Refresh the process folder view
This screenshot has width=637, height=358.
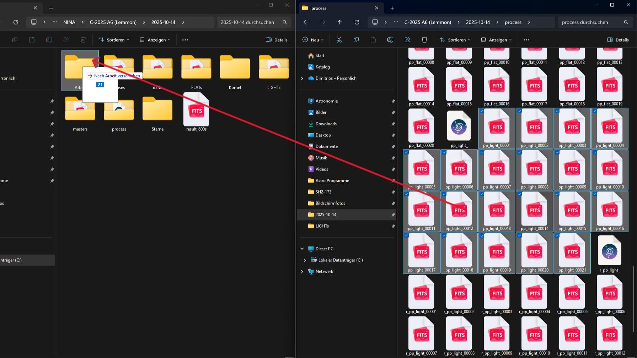tap(357, 22)
